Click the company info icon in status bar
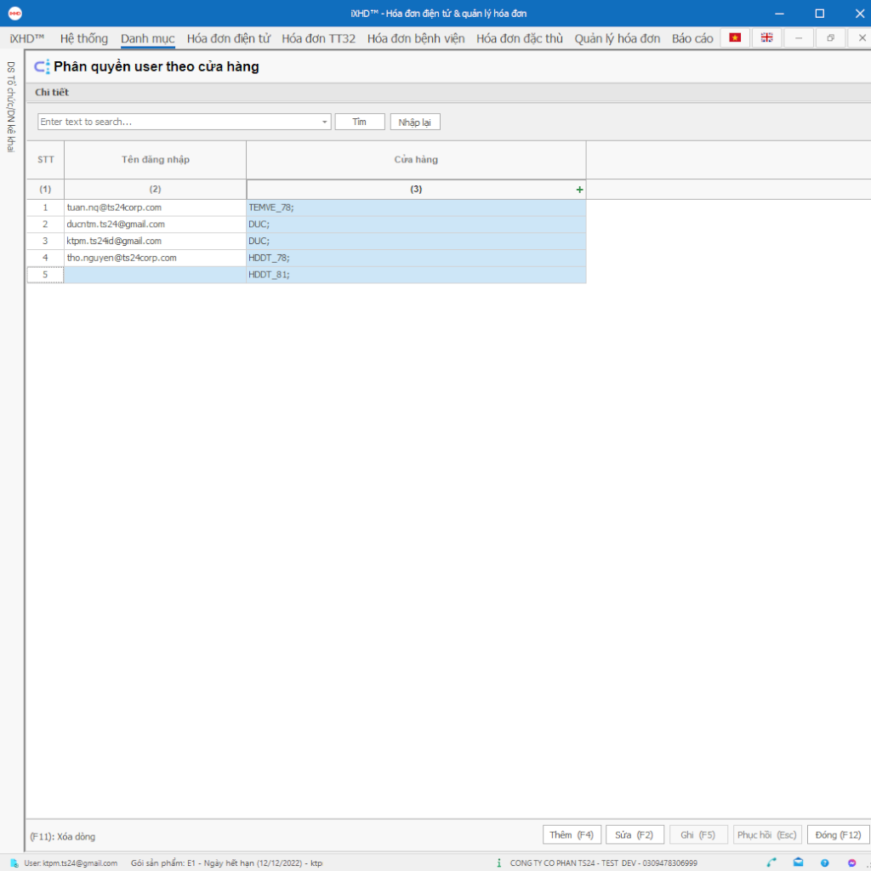 coord(499,862)
